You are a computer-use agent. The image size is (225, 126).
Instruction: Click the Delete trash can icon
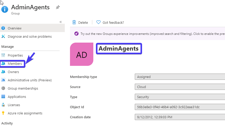coord(74,22)
